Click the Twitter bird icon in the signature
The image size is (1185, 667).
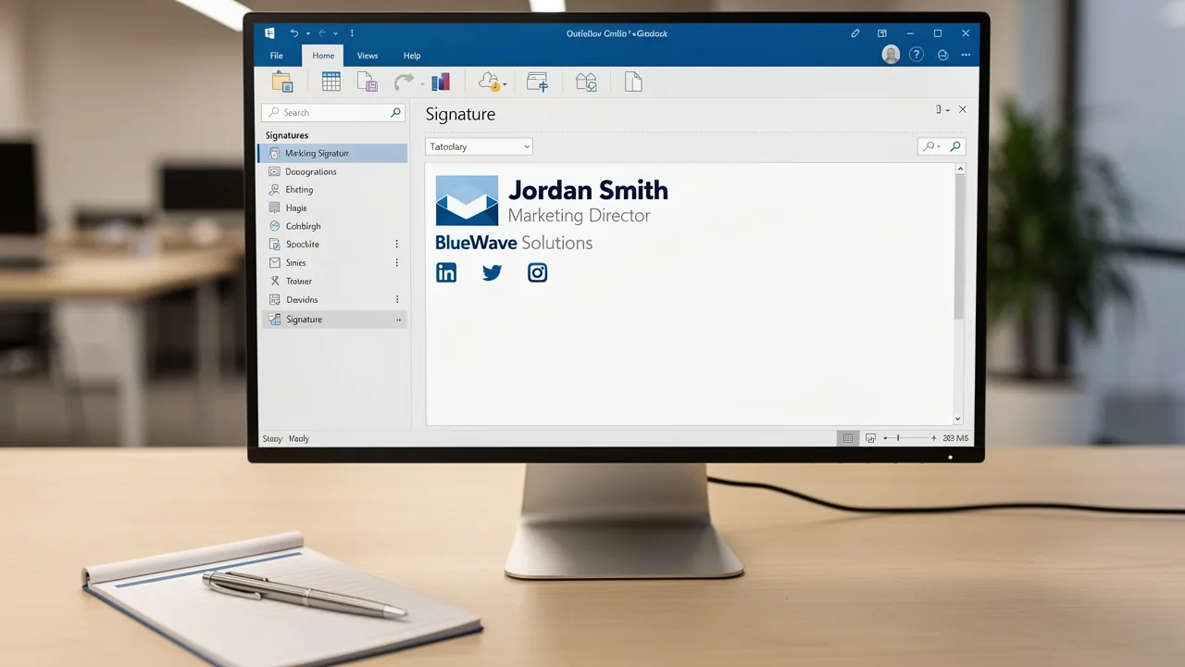coord(492,272)
